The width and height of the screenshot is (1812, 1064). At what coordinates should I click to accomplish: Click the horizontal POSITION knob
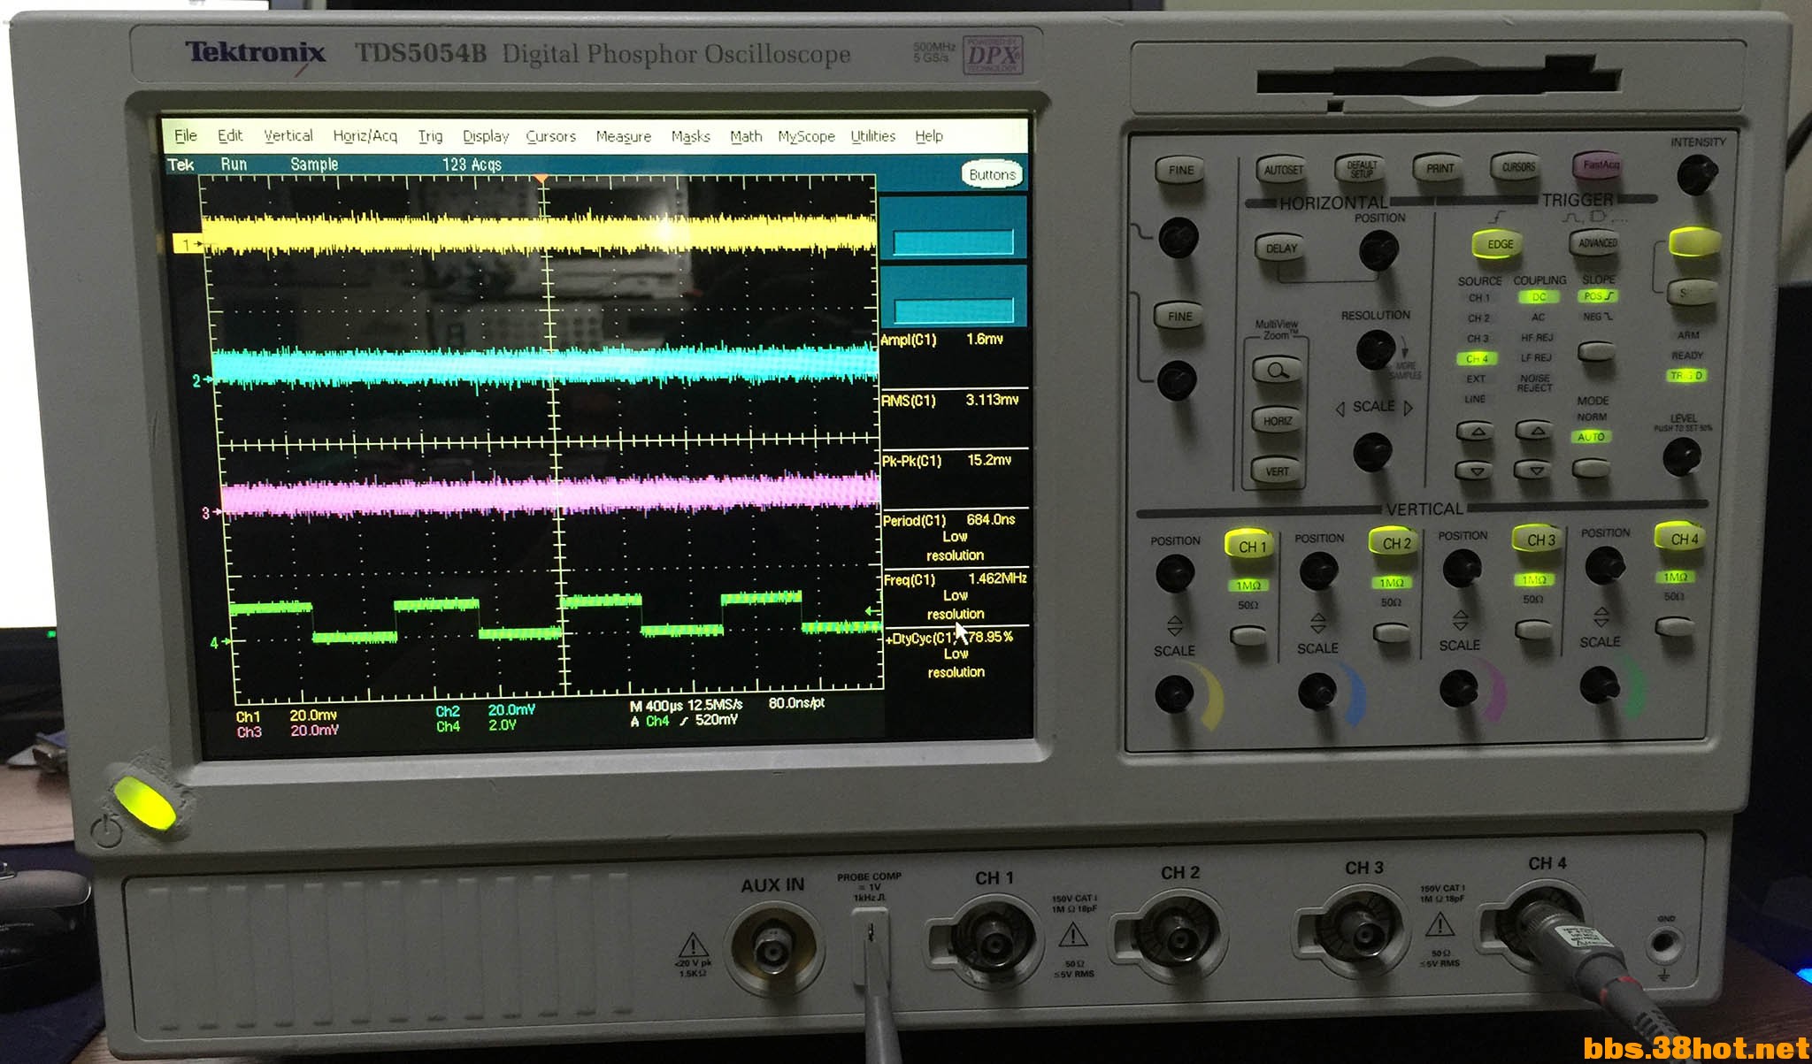[1378, 250]
